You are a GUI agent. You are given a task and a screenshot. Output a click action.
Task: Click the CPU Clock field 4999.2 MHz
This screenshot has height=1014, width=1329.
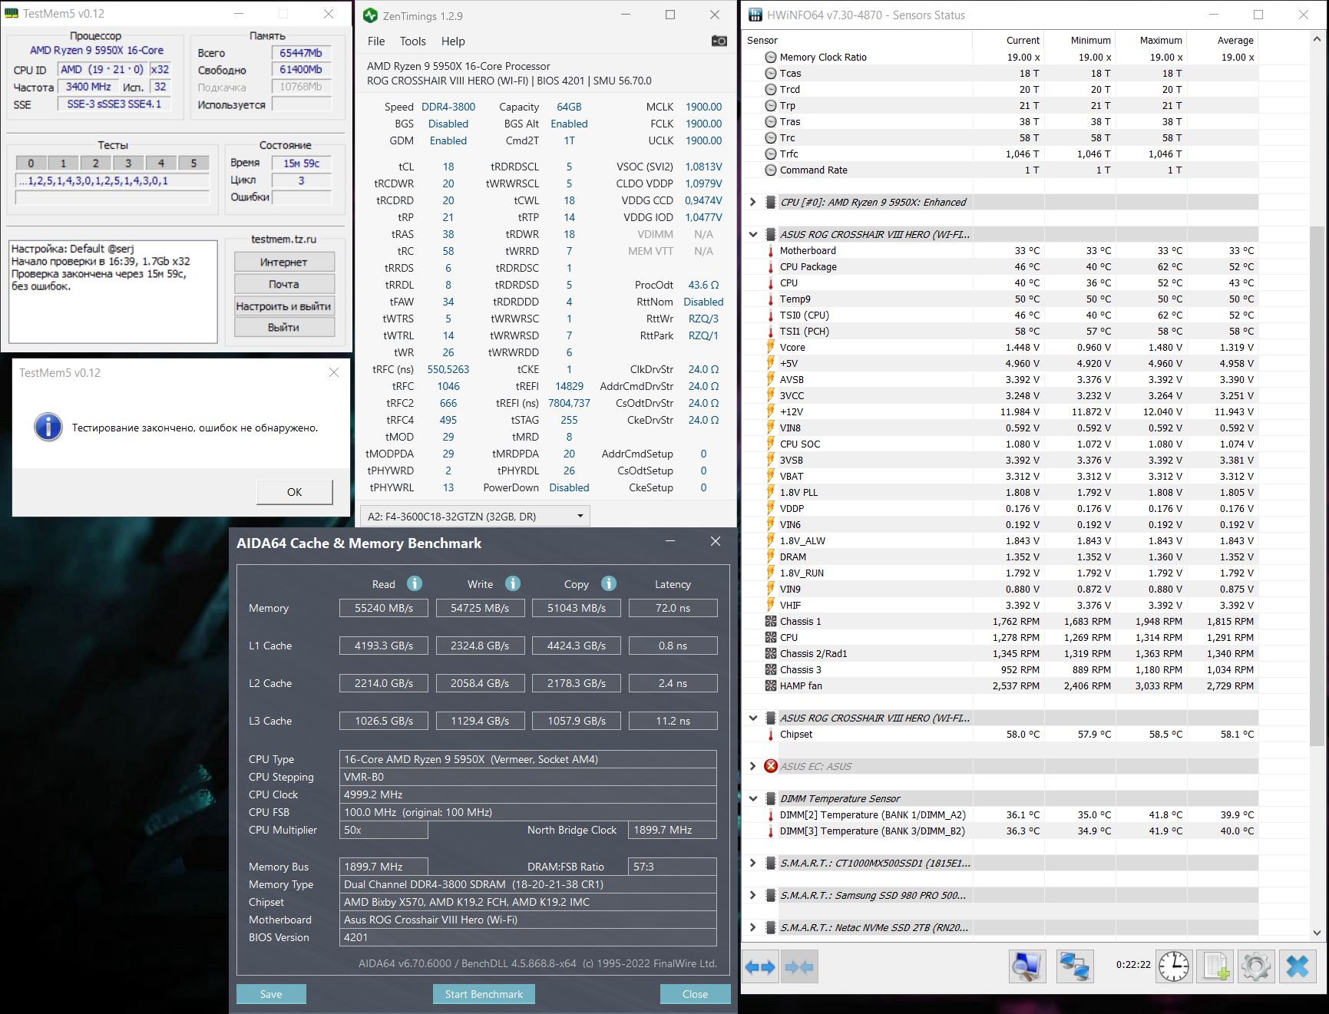[x=527, y=794]
